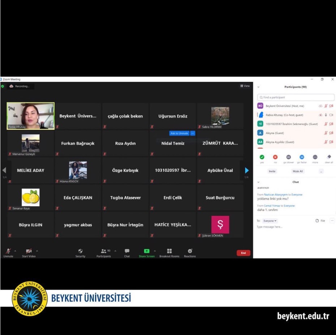Screen dimensions: 336x335
Task: Click the Unmute microphone icon
Action: point(8,251)
